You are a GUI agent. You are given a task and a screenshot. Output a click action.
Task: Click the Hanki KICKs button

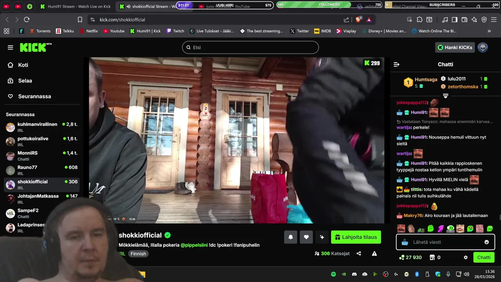point(455,47)
